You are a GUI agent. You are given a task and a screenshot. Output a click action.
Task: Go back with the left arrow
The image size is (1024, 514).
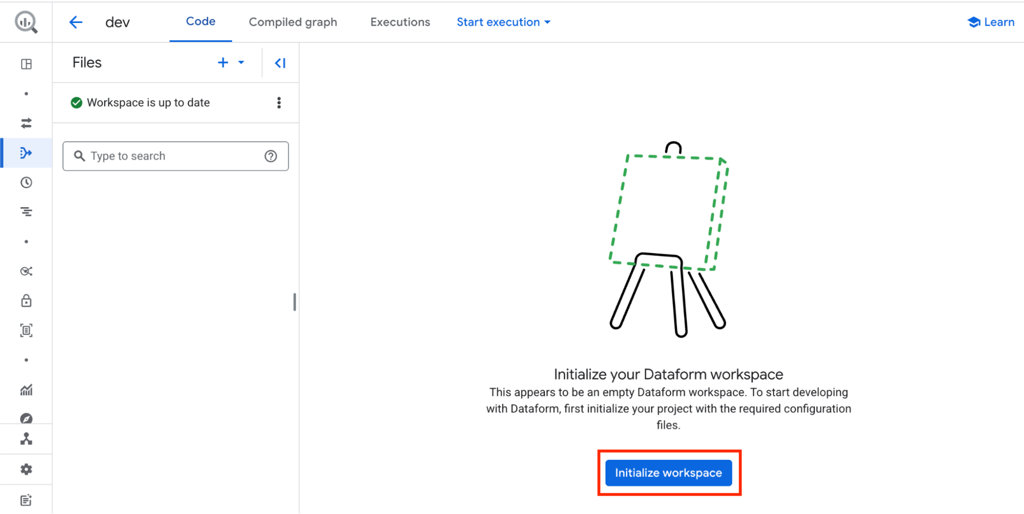click(x=76, y=22)
